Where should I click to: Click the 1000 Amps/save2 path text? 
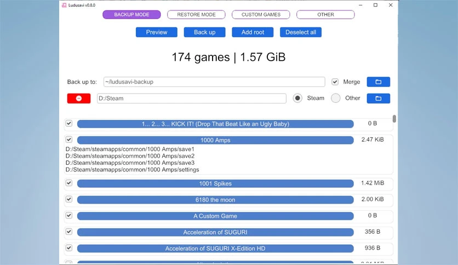[130, 156]
